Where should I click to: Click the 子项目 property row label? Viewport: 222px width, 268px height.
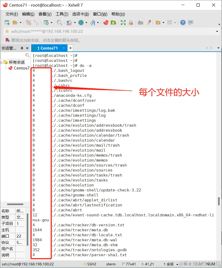pos(7,224)
